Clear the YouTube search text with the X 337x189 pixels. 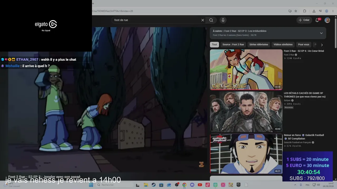pos(203,20)
